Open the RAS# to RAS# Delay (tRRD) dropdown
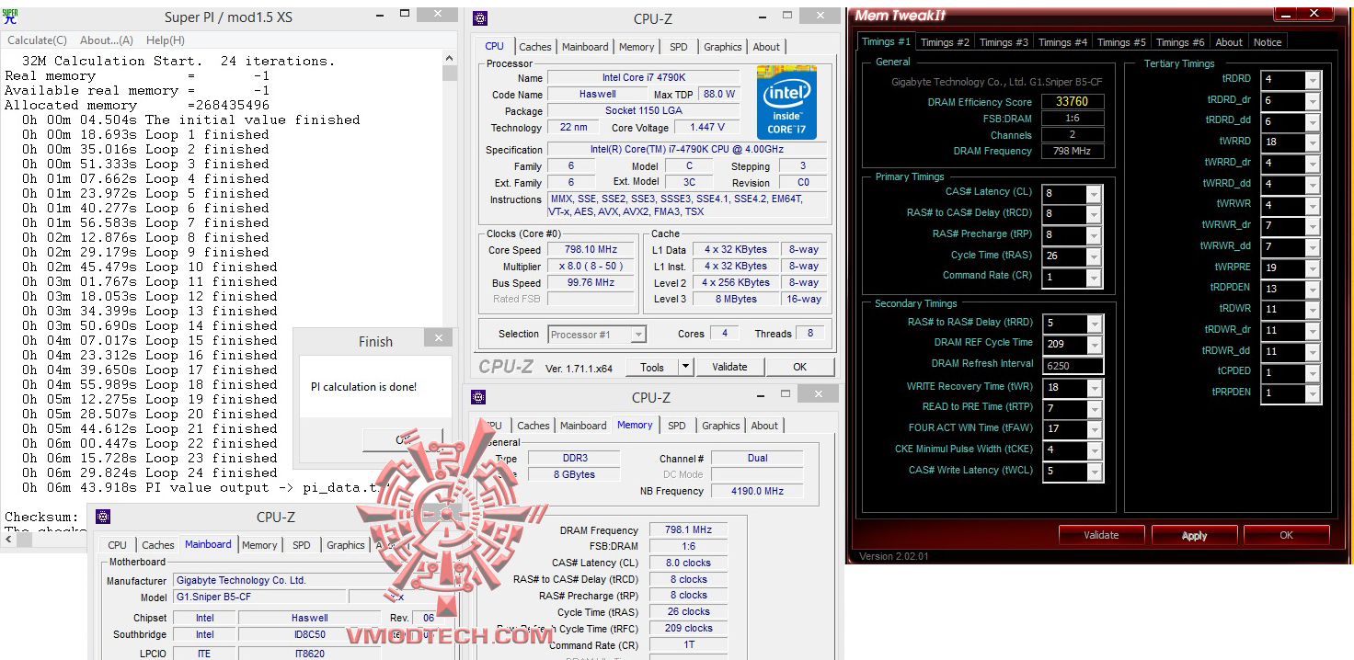The width and height of the screenshot is (1354, 660). pos(1094,324)
